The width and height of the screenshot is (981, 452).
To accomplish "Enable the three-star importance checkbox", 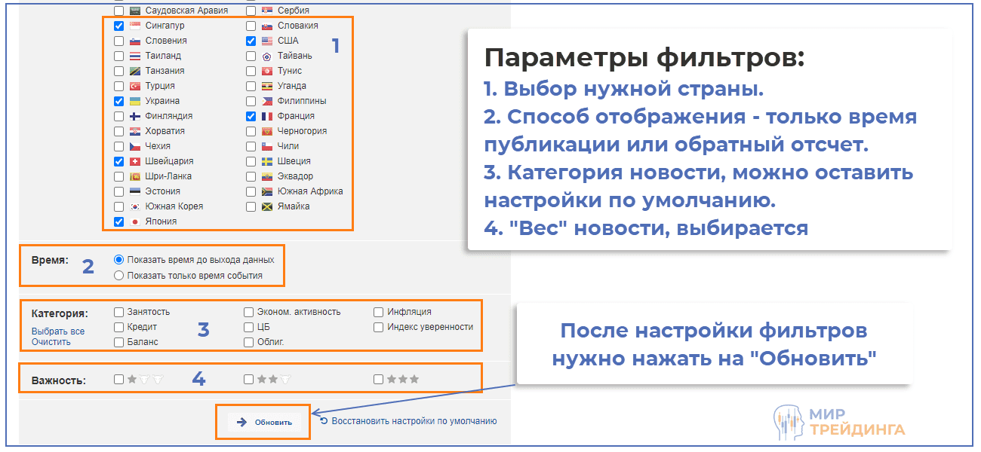I will click(378, 380).
